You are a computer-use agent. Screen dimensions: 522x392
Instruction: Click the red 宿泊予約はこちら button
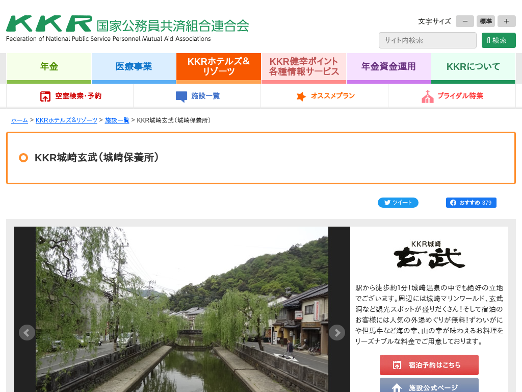[429, 365]
